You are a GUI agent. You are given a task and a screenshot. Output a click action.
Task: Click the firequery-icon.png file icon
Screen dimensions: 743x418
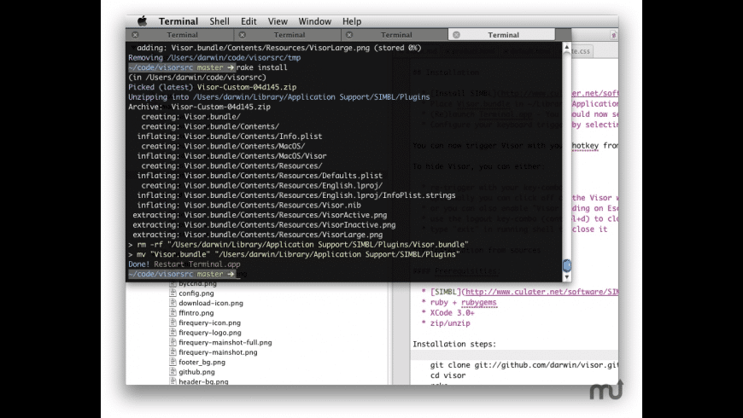coord(173,322)
